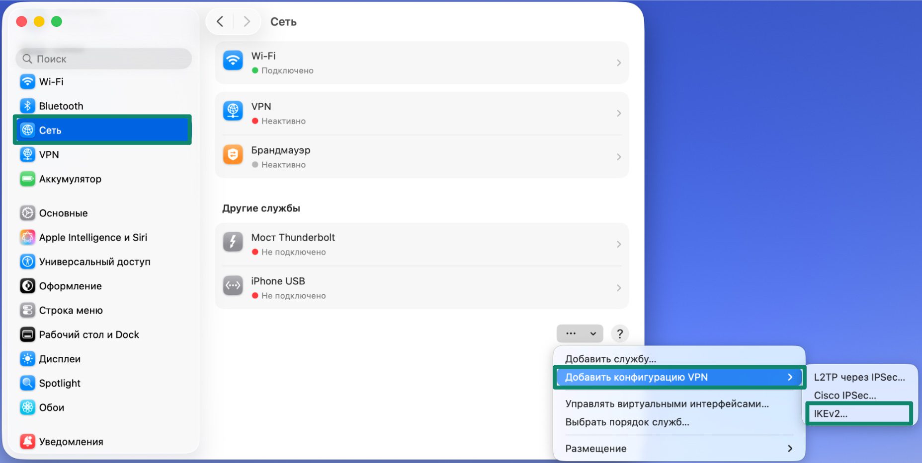Click the iPhone USB connector icon

(x=232, y=286)
